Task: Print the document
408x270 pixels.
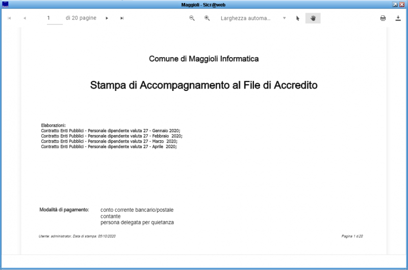Action: pos(383,18)
